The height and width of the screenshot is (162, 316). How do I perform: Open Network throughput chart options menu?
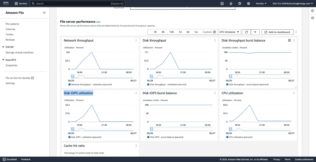pos(136,41)
